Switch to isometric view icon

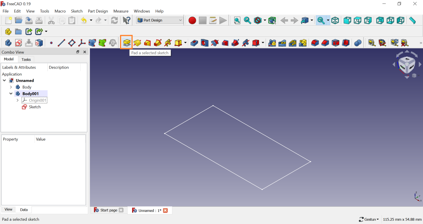pyautogui.click(x=335, y=20)
